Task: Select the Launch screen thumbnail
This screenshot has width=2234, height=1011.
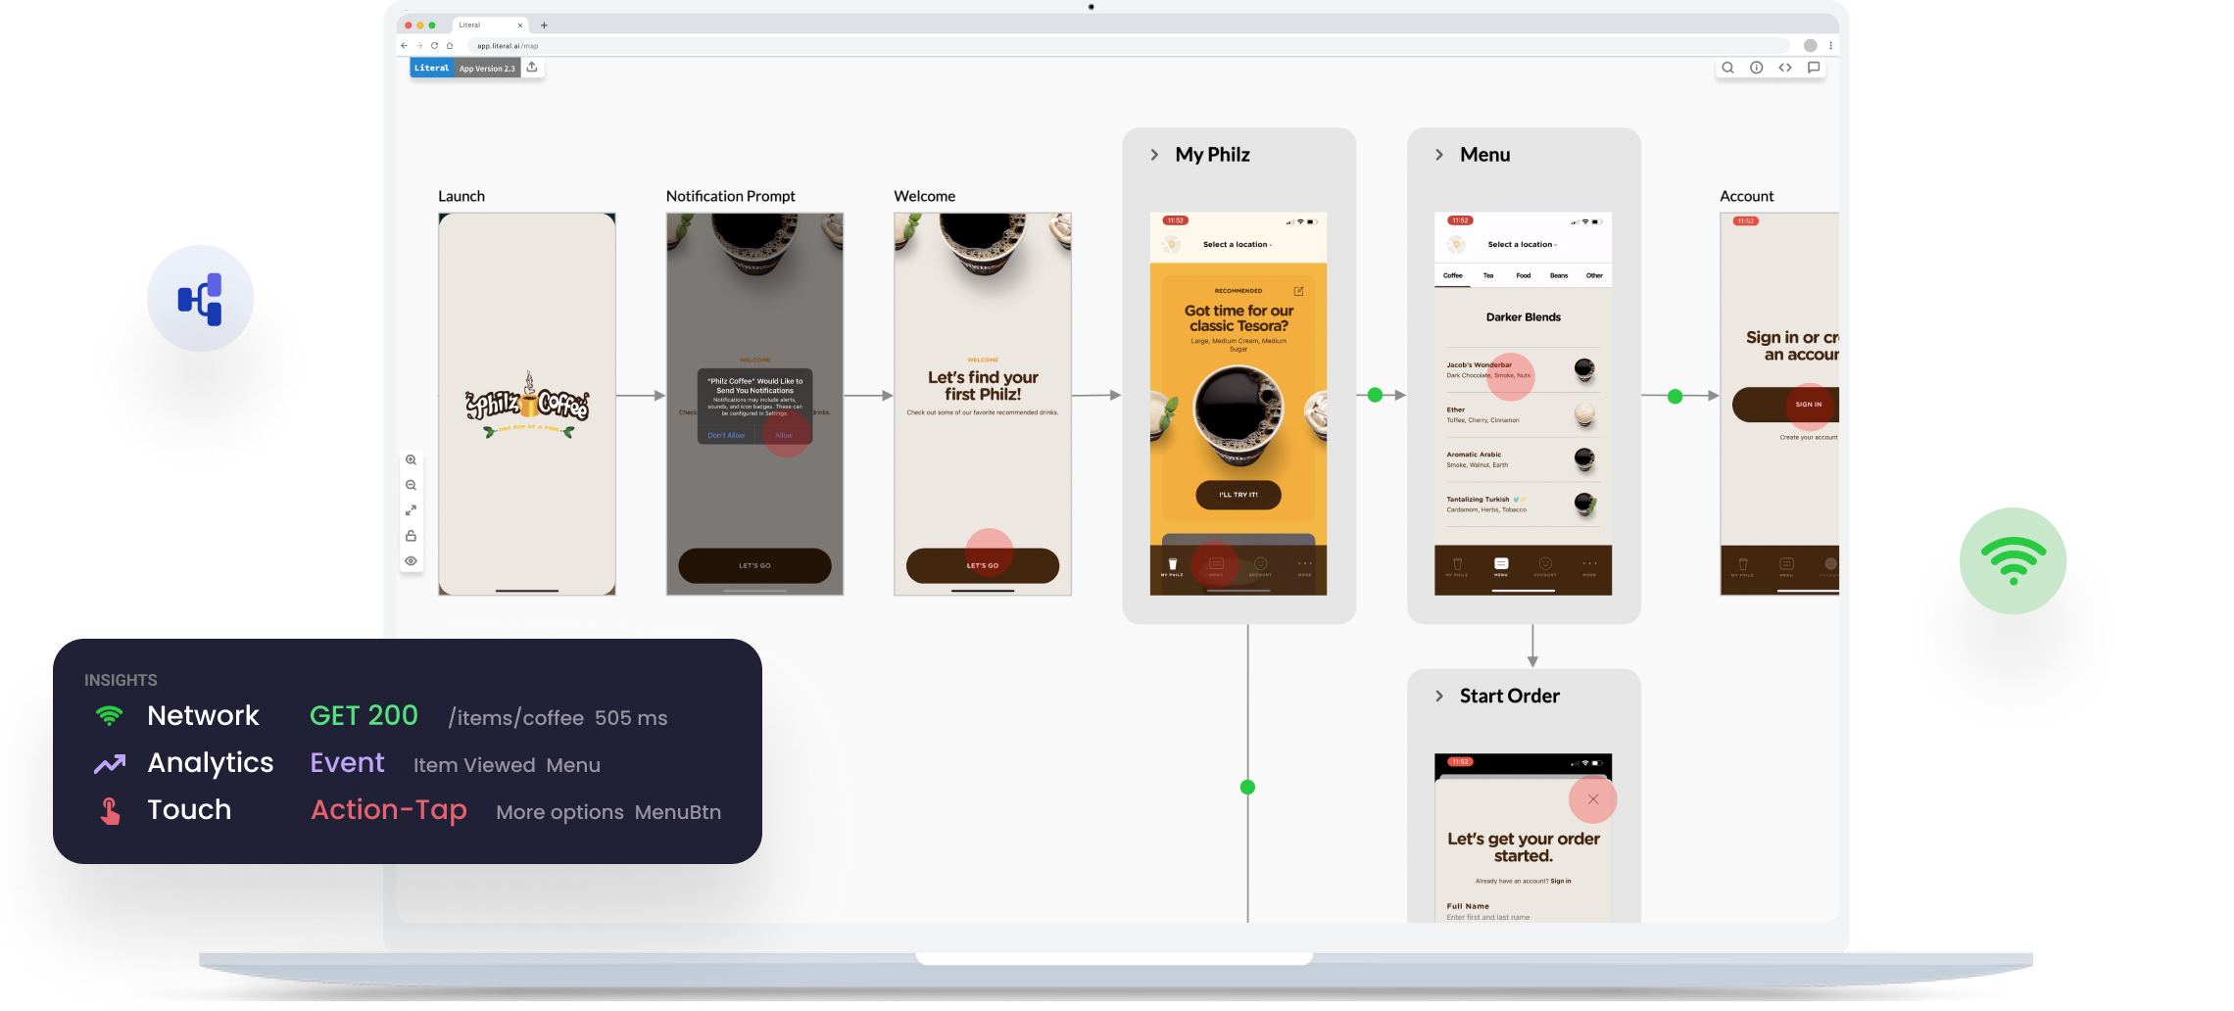Action: [527, 404]
